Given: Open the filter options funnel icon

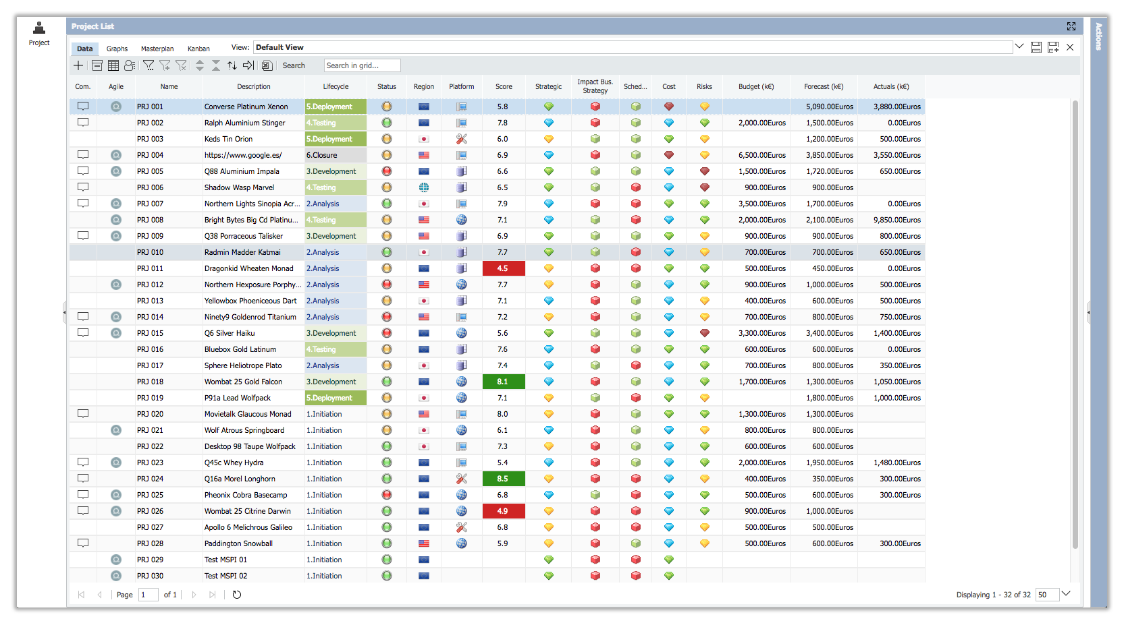Looking at the screenshot, I should click(x=149, y=65).
